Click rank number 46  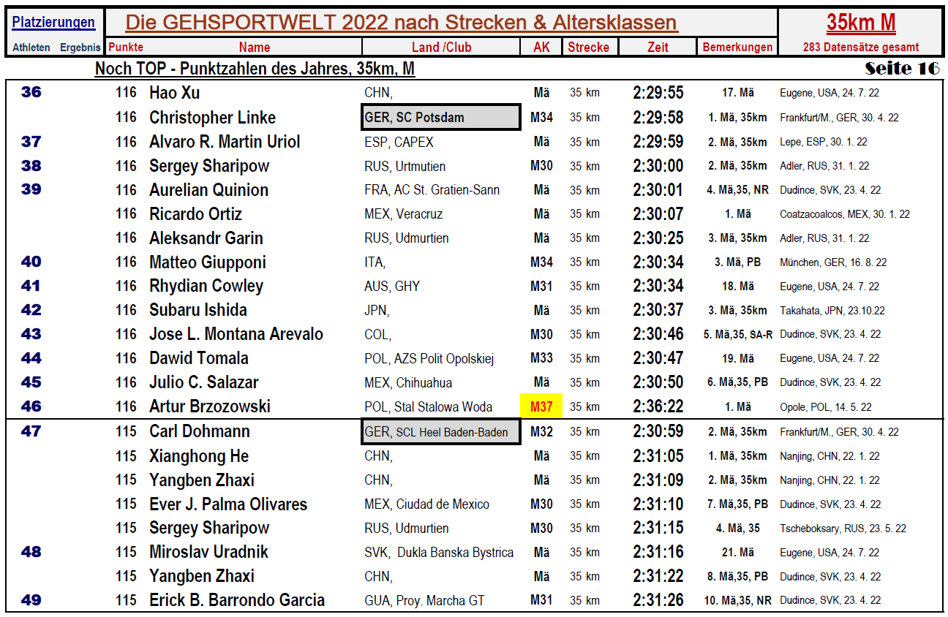(x=31, y=406)
